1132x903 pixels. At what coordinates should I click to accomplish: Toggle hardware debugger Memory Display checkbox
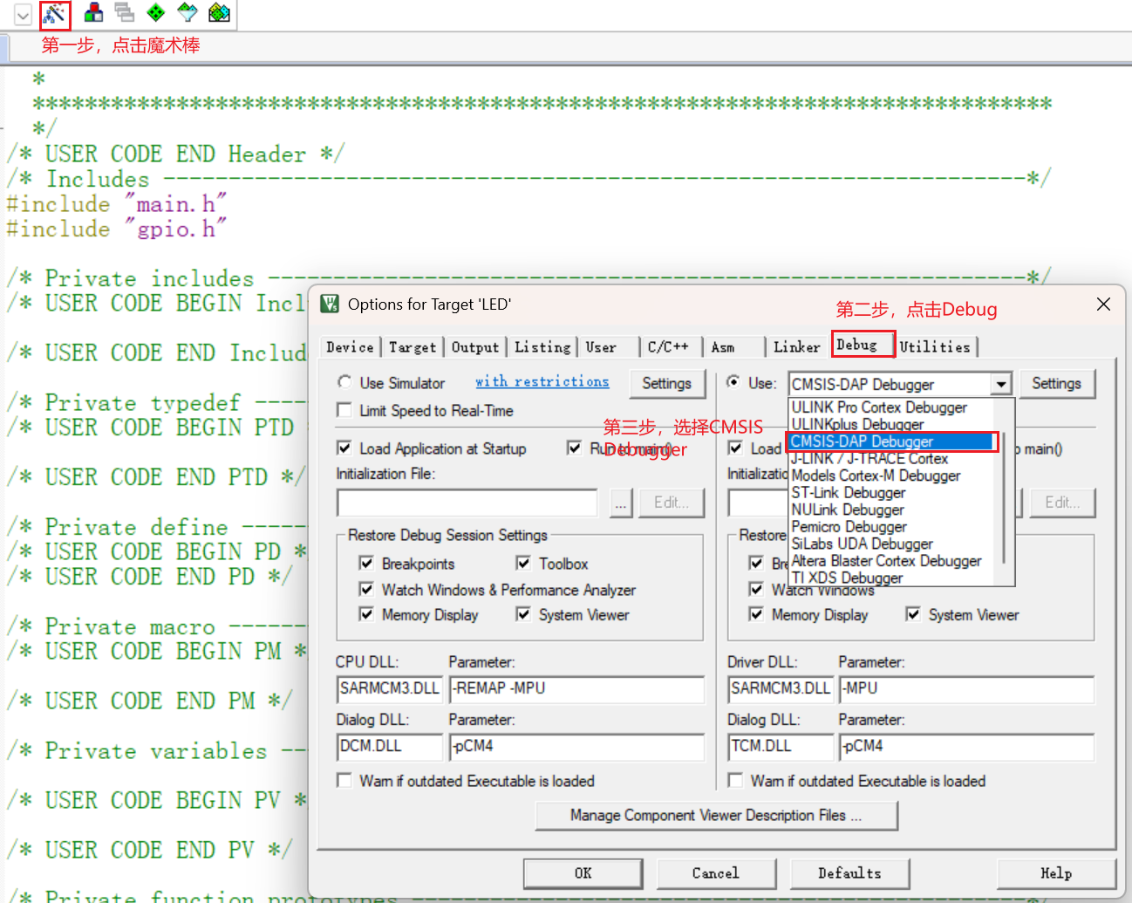[757, 614]
